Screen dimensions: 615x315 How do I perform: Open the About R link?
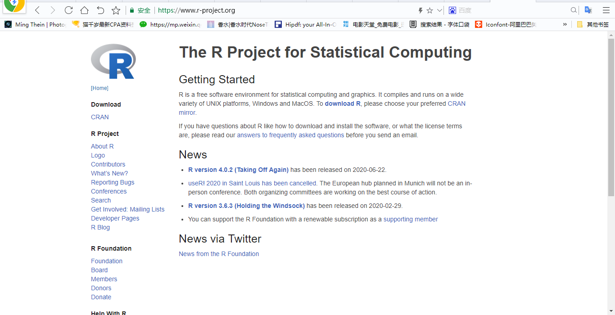point(102,146)
